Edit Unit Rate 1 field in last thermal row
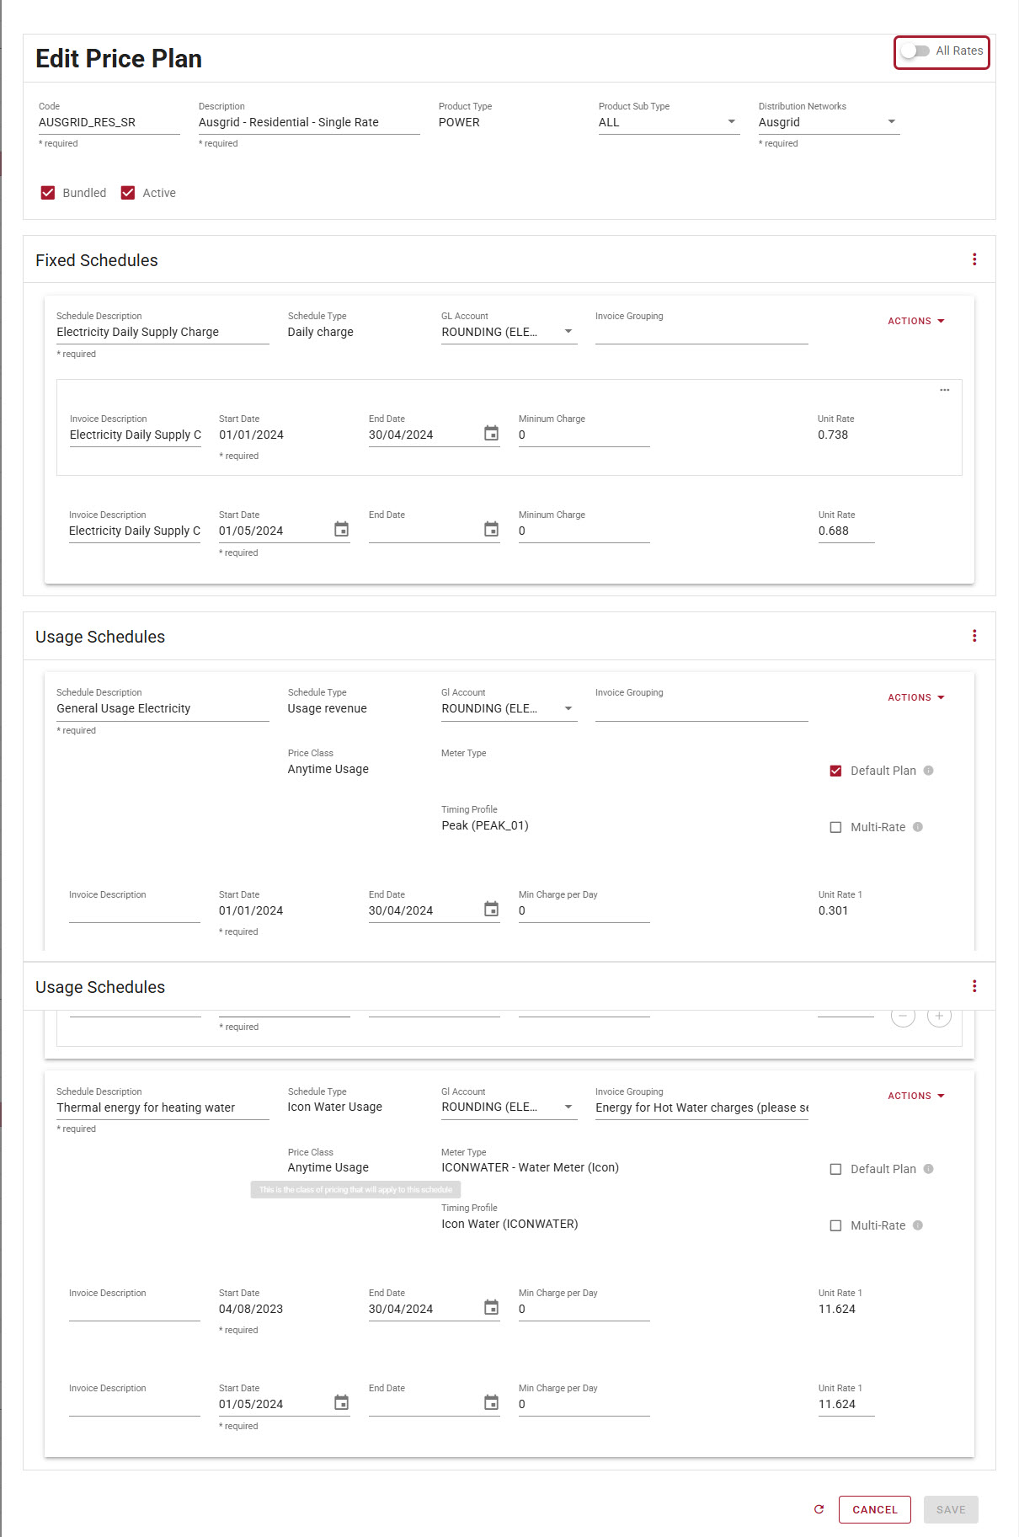The height and width of the screenshot is (1537, 1019). tap(846, 1404)
